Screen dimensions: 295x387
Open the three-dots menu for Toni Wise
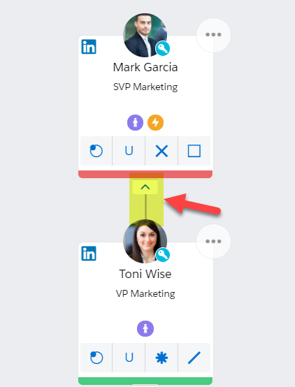213,242
